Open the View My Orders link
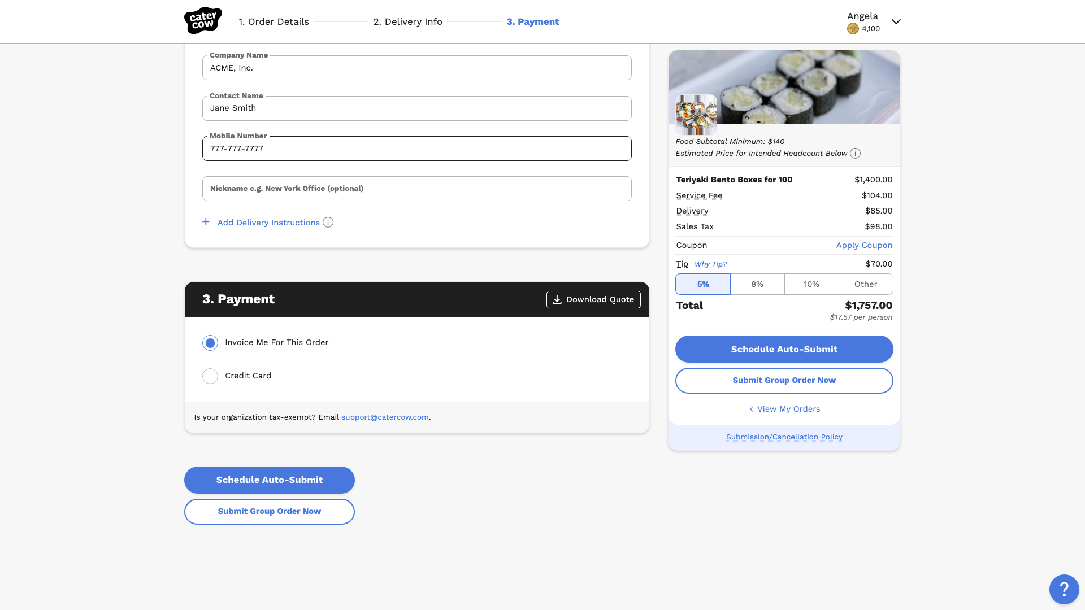 (x=784, y=409)
